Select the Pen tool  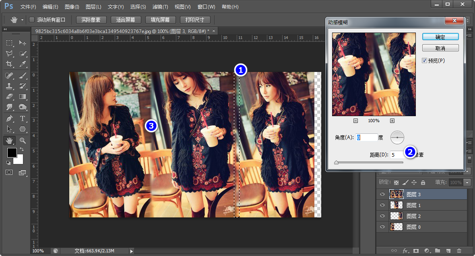9,118
